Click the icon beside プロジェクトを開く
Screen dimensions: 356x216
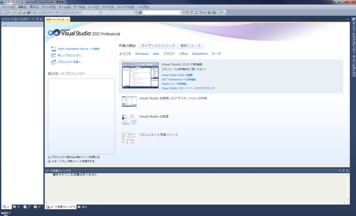click(x=54, y=62)
